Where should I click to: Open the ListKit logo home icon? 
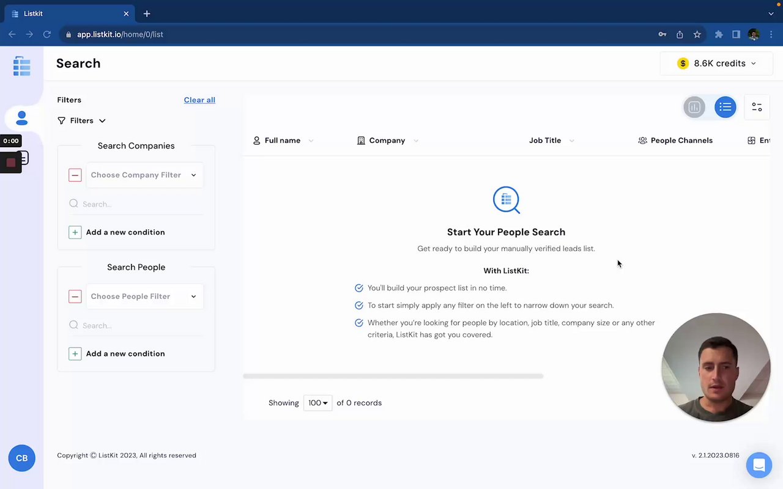point(21,66)
